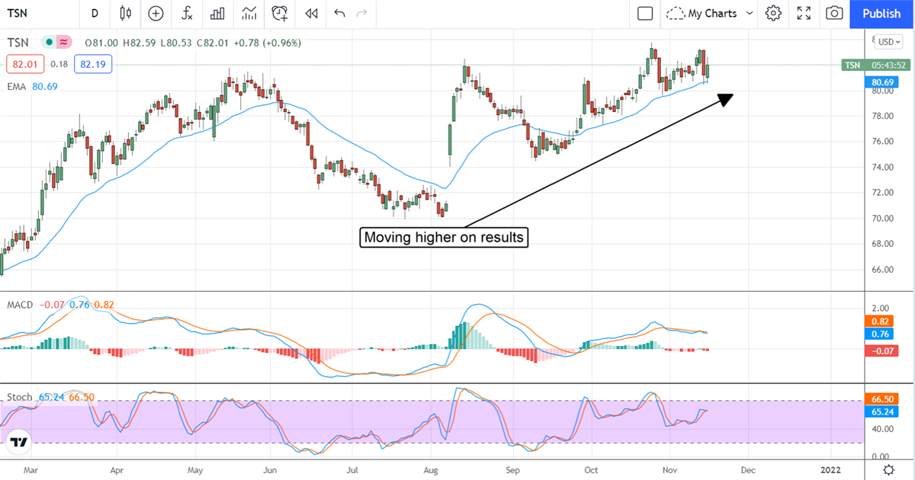Open the candlestick chart style selector
Viewport: 915px width, 480px height.
(126, 13)
